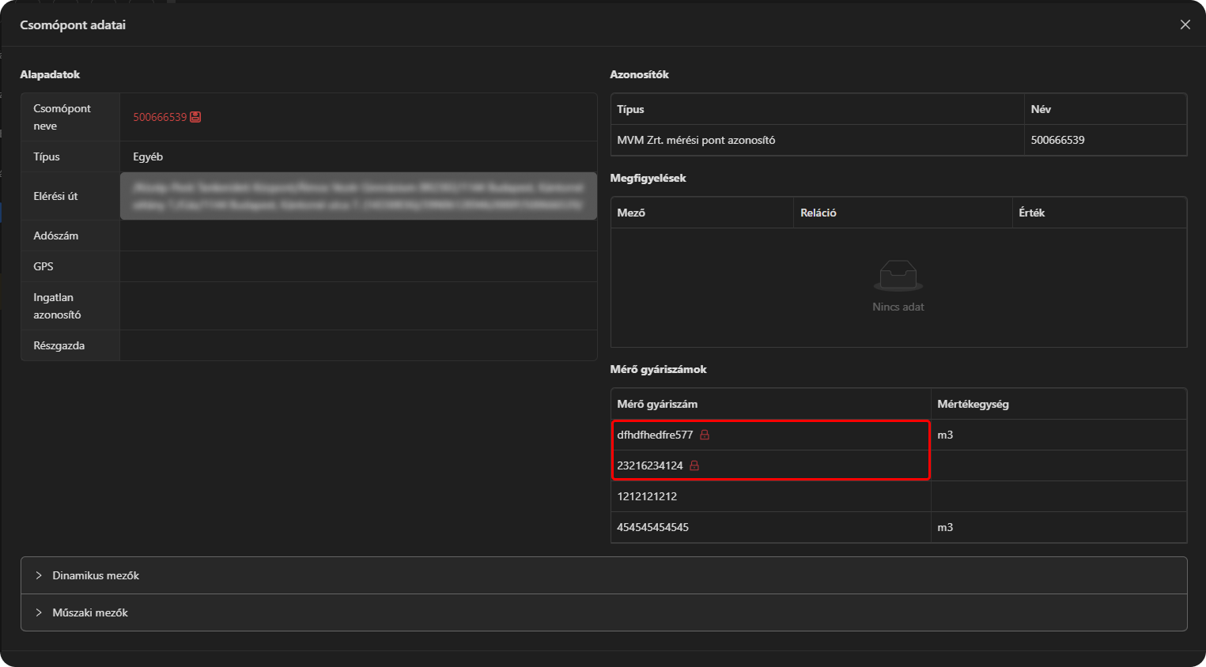Expand the Műszaki mezők panel
The image size is (1206, 667).
pos(90,612)
